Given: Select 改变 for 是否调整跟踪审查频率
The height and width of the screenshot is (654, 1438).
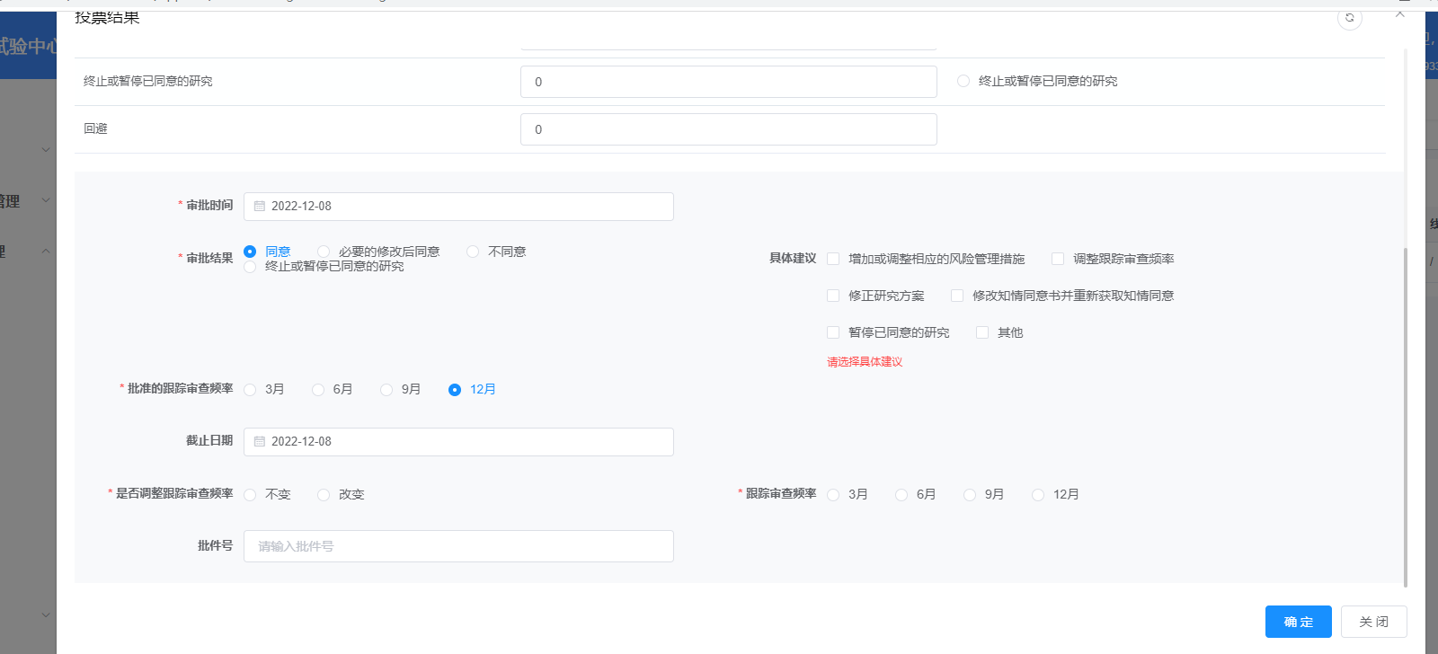Looking at the screenshot, I should pos(324,495).
